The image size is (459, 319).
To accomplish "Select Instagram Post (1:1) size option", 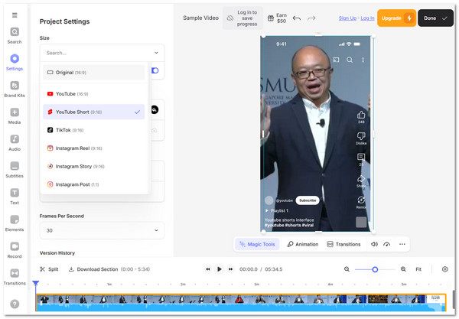I will pyautogui.click(x=93, y=184).
